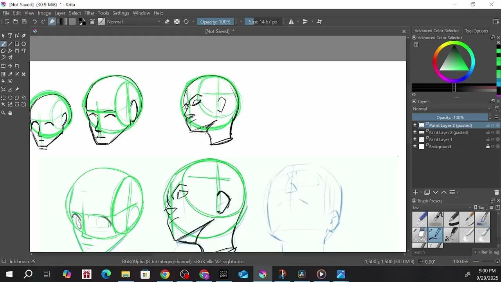
Task: Select the Rectangular Selection tool
Action: (x=4, y=98)
